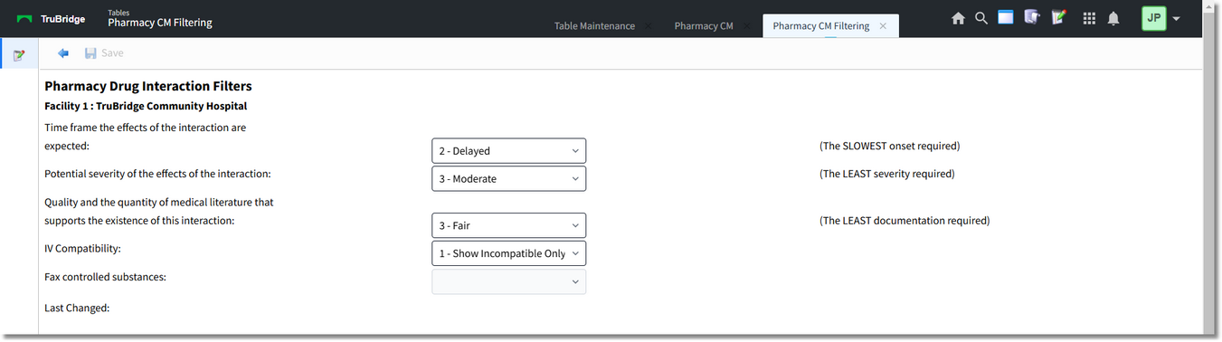
Task: Click the blue back arrow
Action: [63, 53]
